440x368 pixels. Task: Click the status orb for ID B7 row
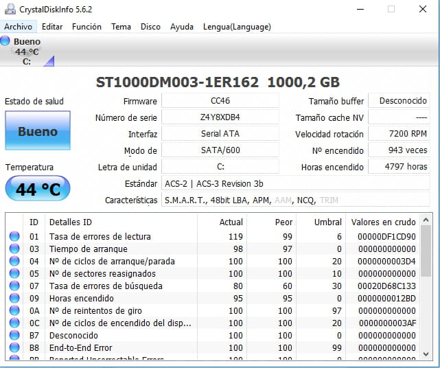14,335
